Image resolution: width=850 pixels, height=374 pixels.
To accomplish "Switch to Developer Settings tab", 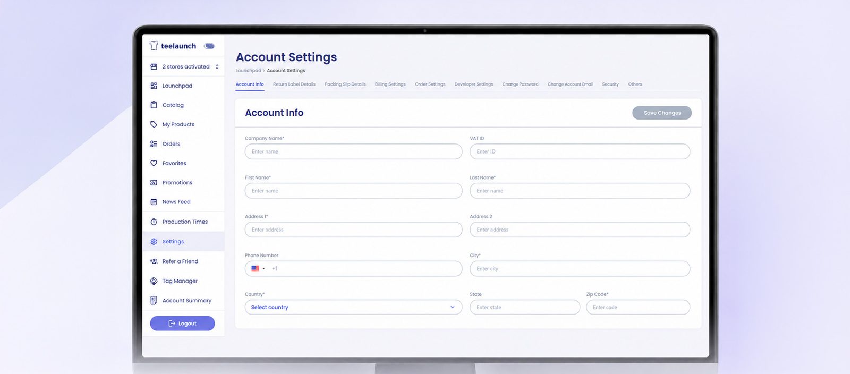I will [474, 84].
